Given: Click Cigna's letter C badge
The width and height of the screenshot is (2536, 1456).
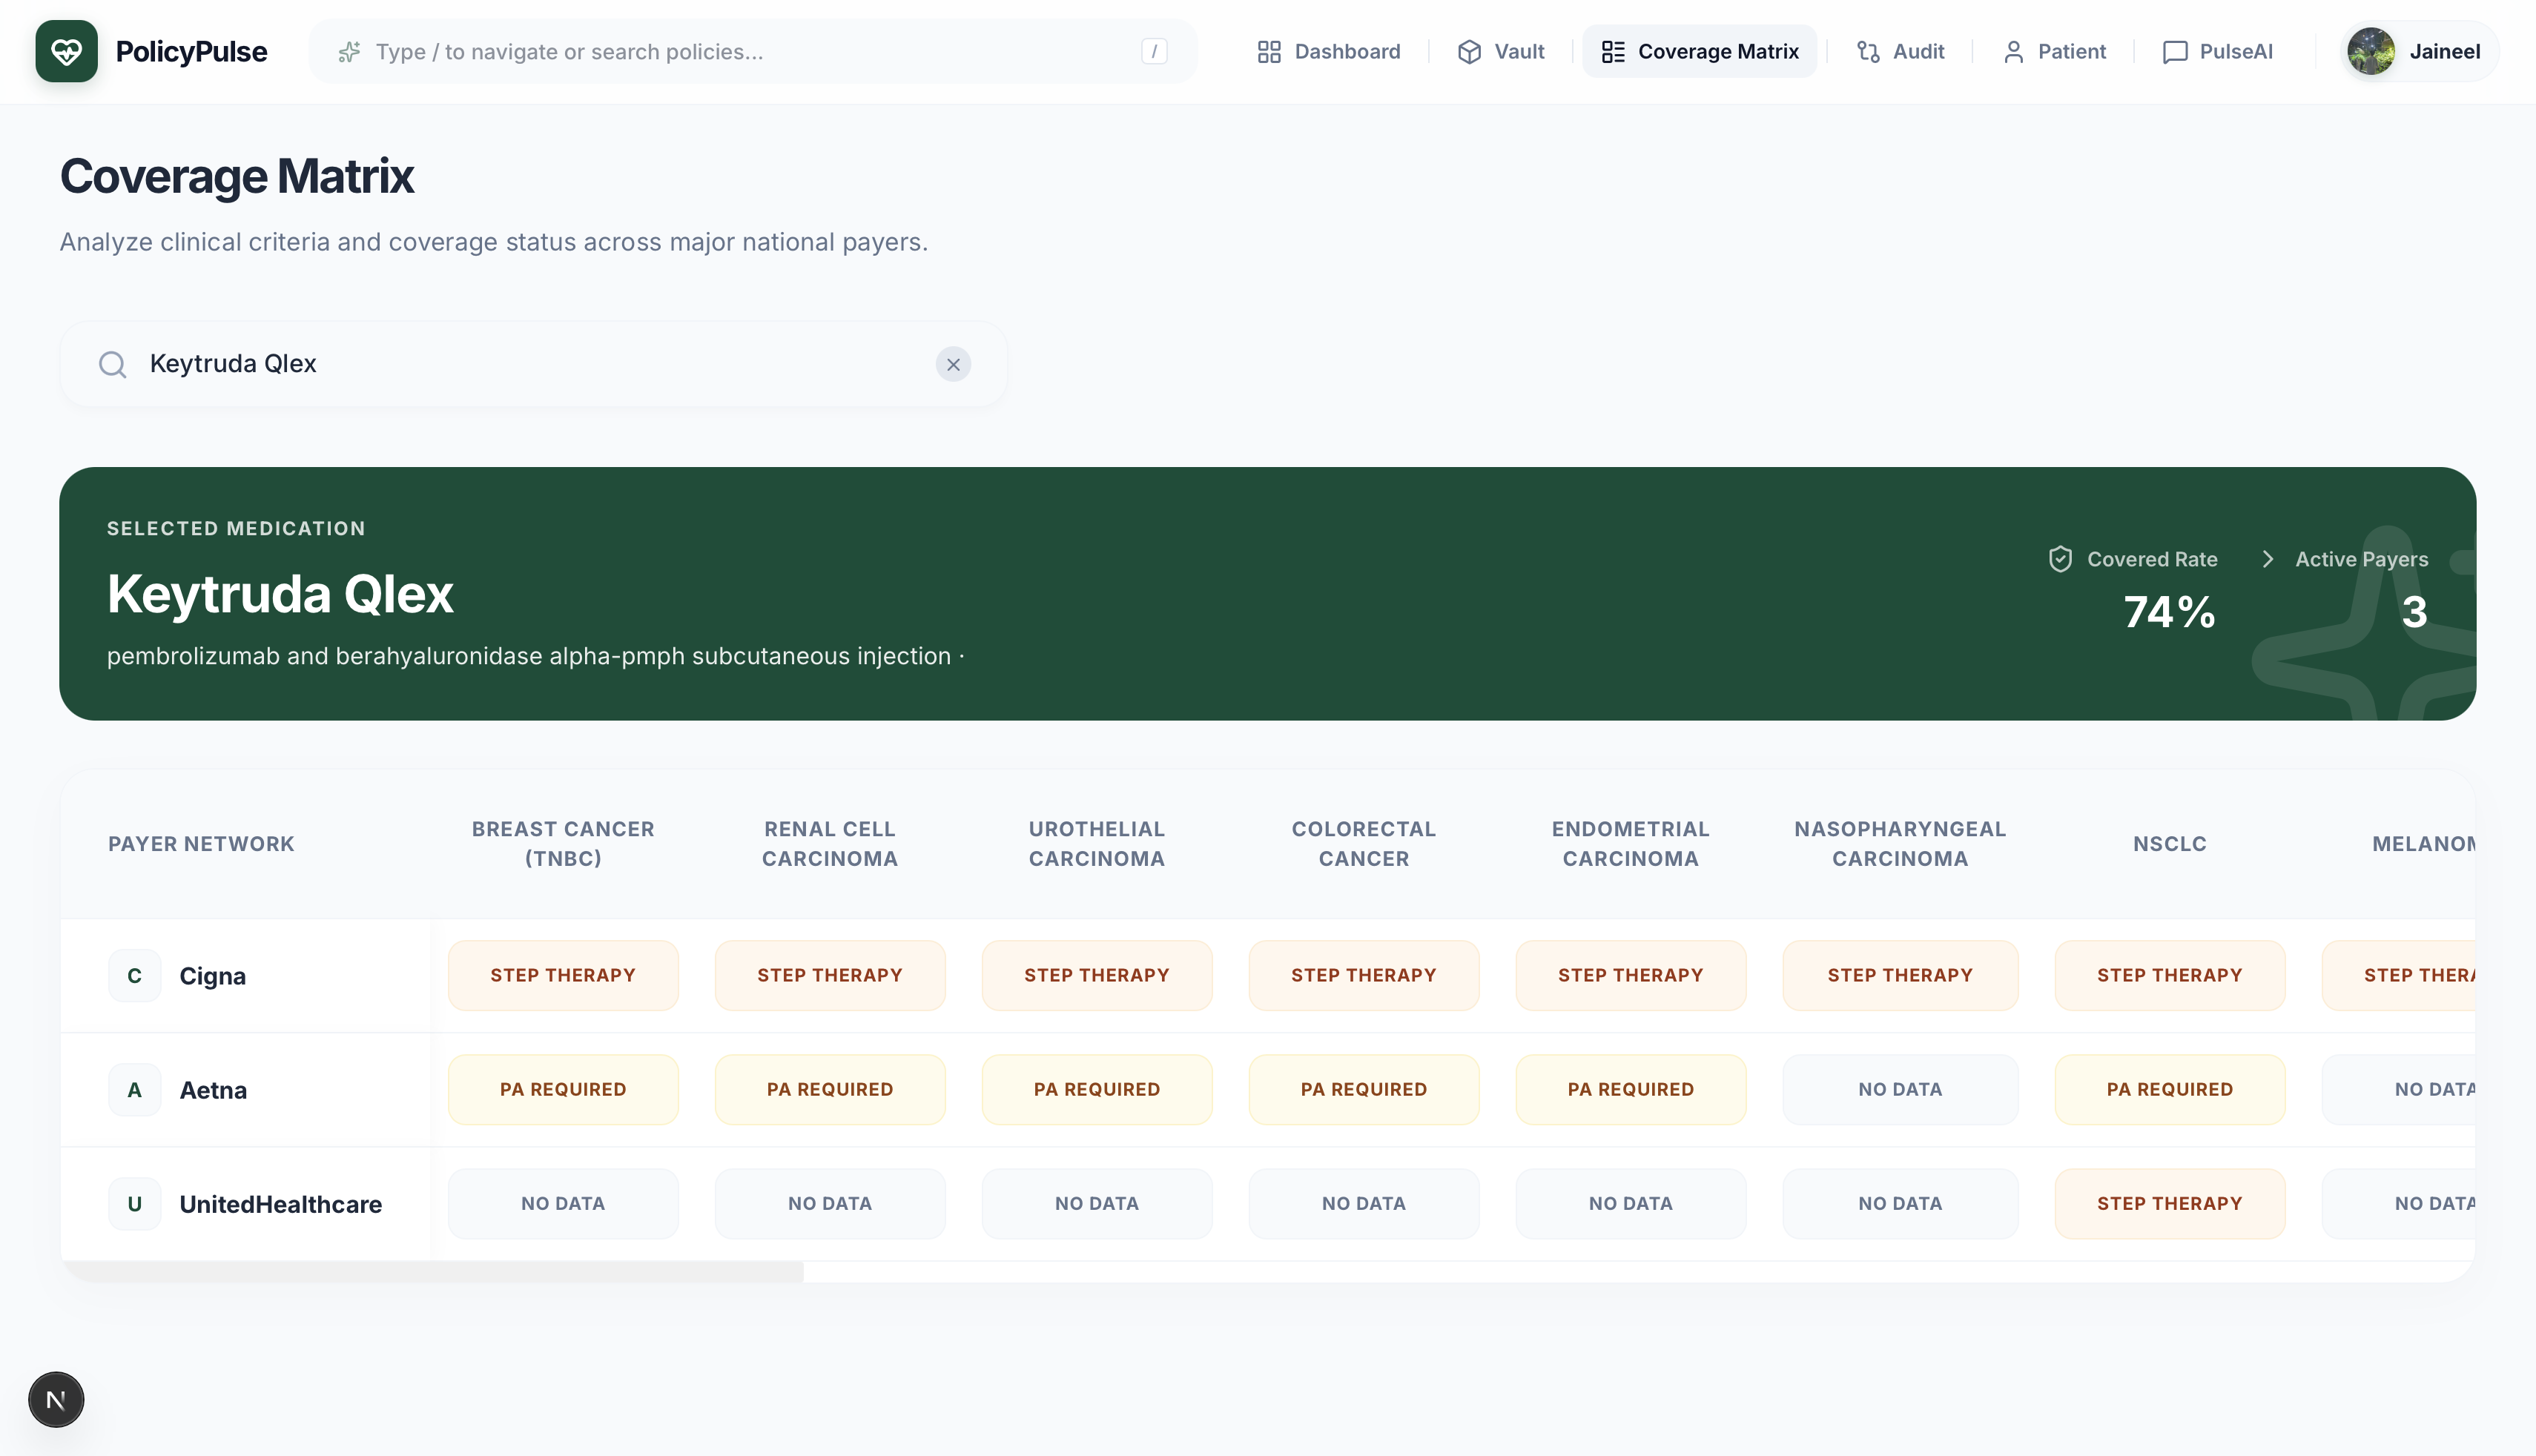Looking at the screenshot, I should click(x=134, y=976).
